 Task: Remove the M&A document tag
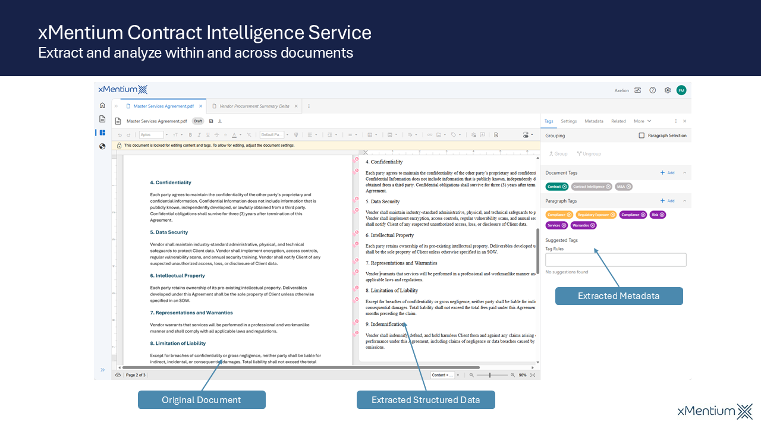628,187
